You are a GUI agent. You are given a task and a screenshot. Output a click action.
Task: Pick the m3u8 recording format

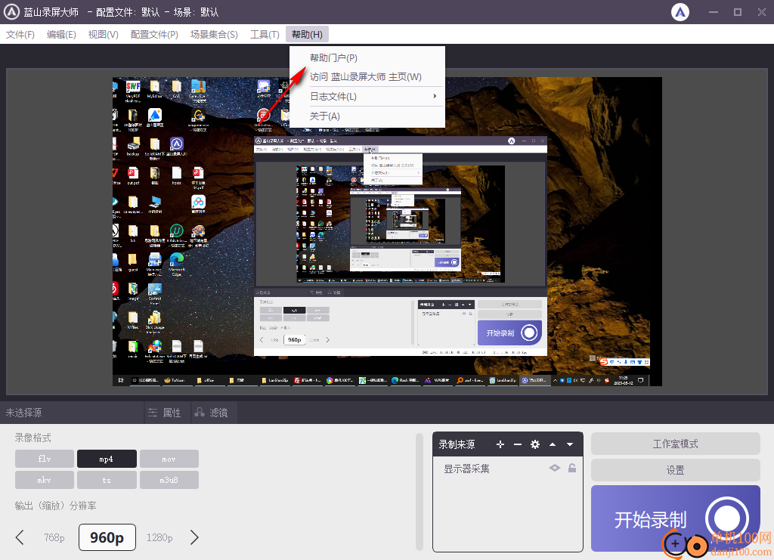coord(169,480)
